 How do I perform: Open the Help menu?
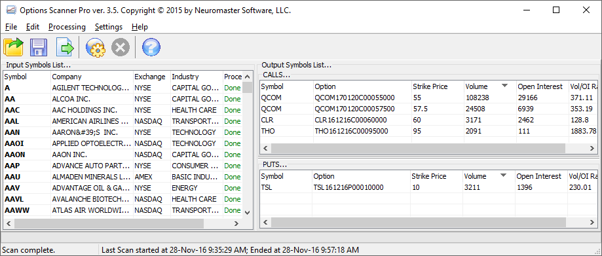click(x=140, y=27)
